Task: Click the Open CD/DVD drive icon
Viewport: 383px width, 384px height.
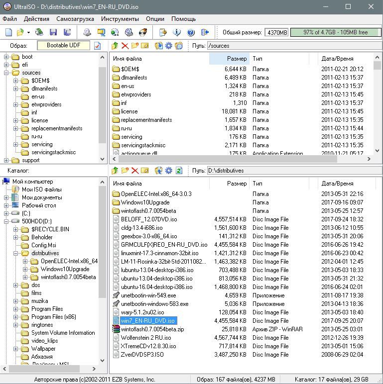Action: point(39,32)
